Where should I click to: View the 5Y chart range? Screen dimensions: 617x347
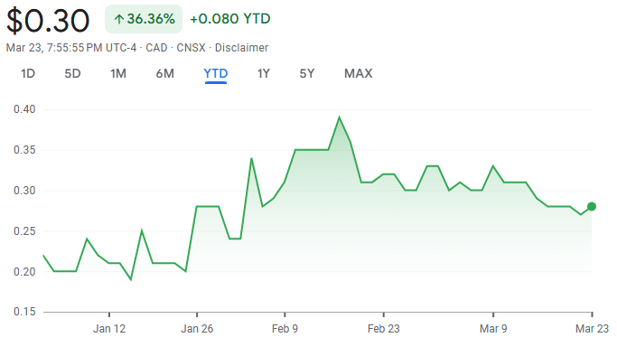tap(307, 73)
